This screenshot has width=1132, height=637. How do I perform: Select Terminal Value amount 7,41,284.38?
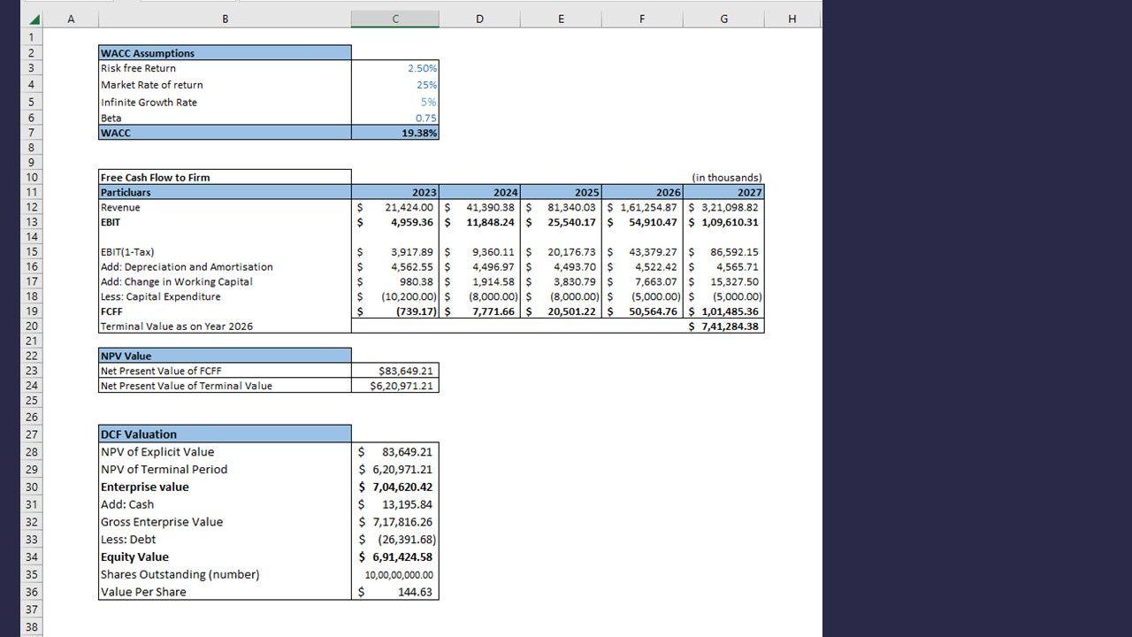tap(724, 326)
